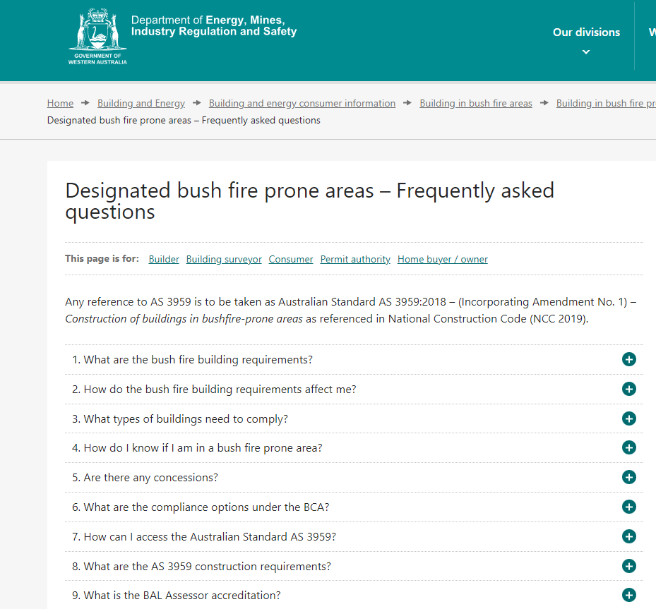
Task: Click plus icon for accessing AS 3959
Action: click(628, 536)
